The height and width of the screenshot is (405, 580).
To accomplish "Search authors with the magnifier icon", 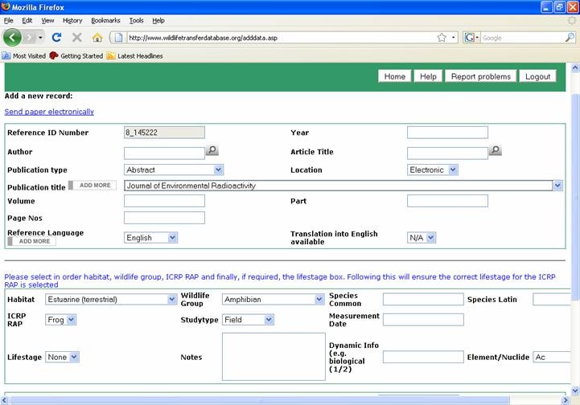I will click(x=212, y=150).
